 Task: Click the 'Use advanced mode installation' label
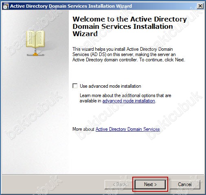click(x=110, y=86)
